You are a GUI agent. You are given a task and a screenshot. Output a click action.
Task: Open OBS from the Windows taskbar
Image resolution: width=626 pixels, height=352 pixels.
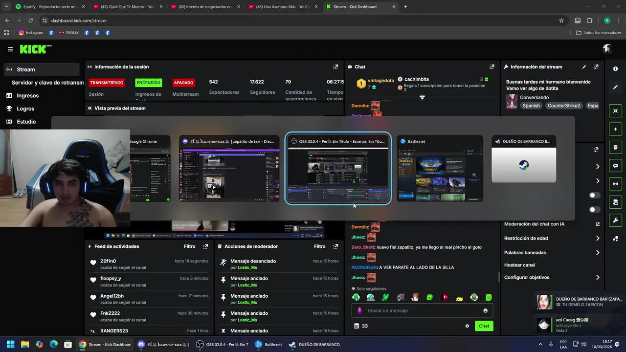[222, 344]
